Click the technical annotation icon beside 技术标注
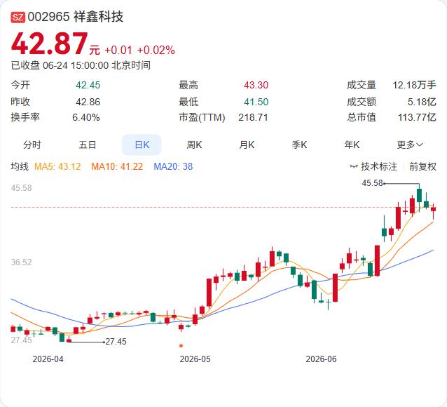 pyautogui.click(x=354, y=166)
